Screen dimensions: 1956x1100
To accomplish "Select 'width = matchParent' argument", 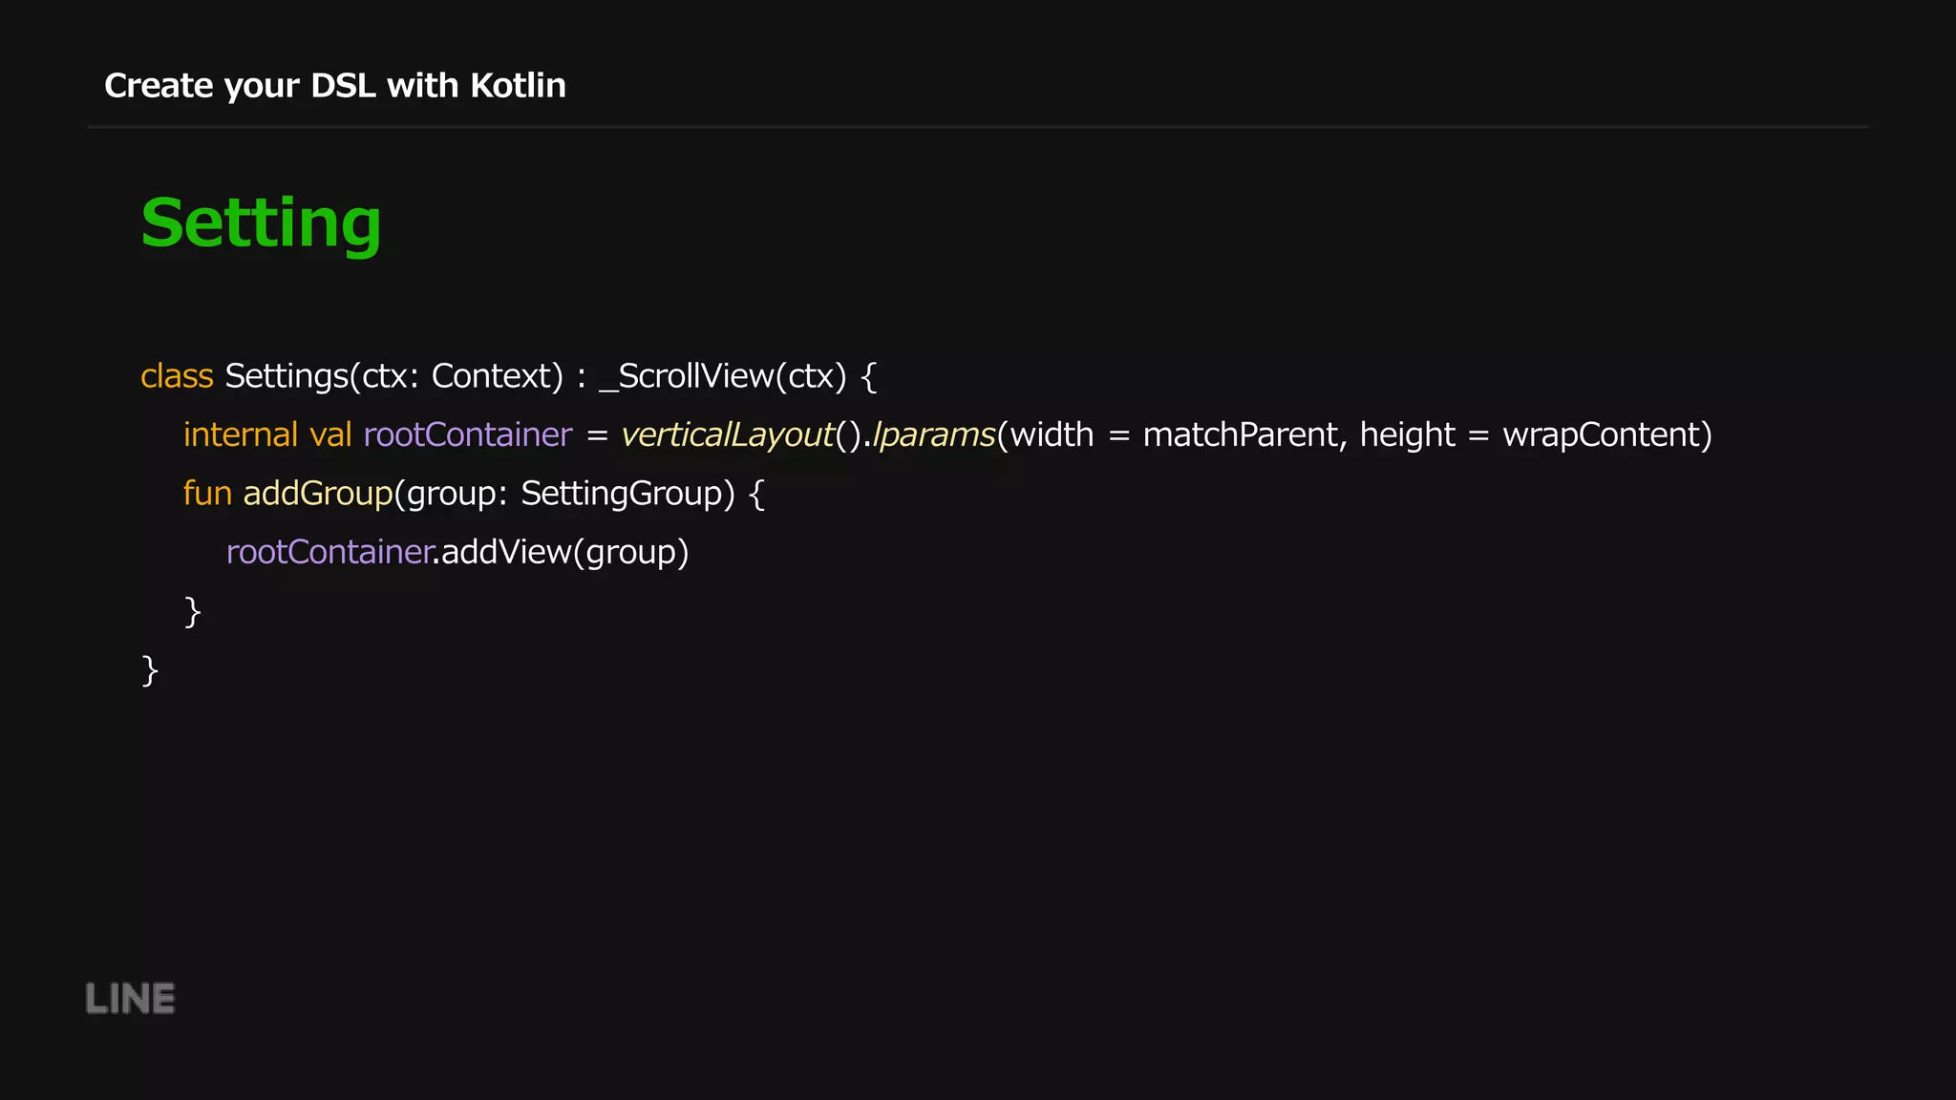I will 1174,435.
